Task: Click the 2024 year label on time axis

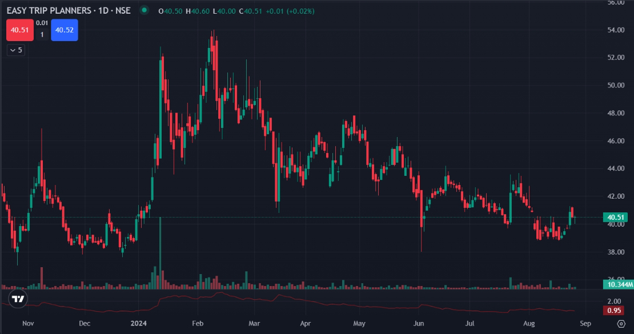Action: 139,324
